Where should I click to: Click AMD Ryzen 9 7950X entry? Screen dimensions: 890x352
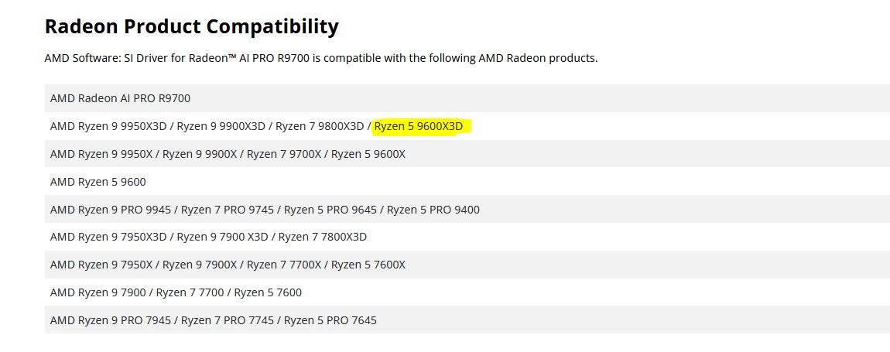101,265
